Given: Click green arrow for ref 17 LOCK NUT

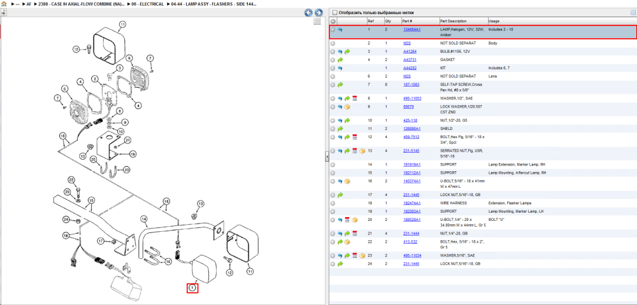Looking at the screenshot, I should pyautogui.click(x=340, y=195).
